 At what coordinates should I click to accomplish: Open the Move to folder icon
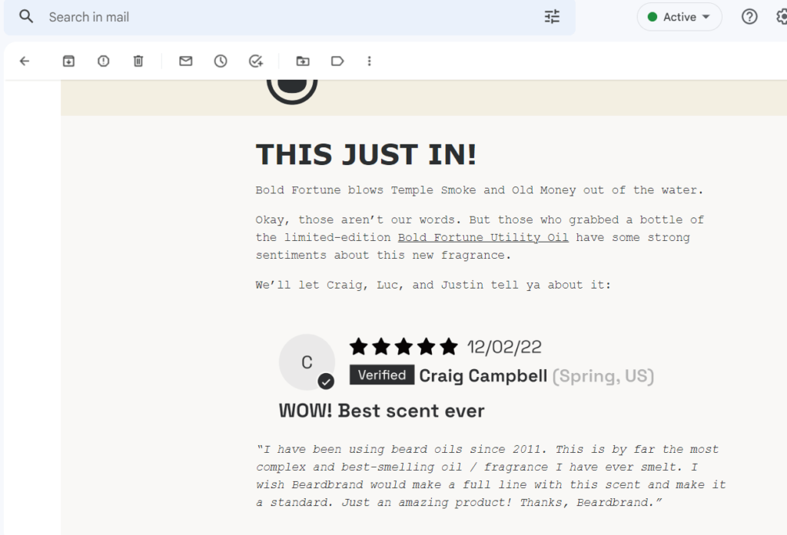click(x=303, y=61)
